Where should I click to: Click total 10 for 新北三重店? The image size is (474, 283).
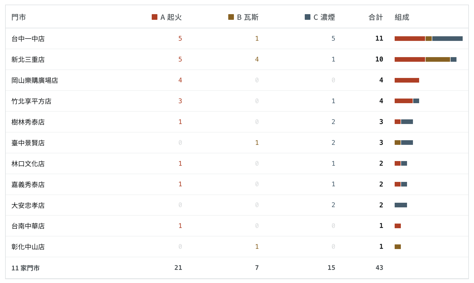click(x=379, y=59)
